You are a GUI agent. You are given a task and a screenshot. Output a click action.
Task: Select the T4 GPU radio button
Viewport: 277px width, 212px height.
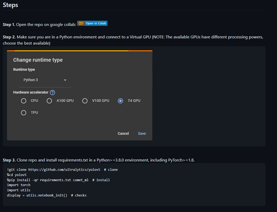pos(120,101)
